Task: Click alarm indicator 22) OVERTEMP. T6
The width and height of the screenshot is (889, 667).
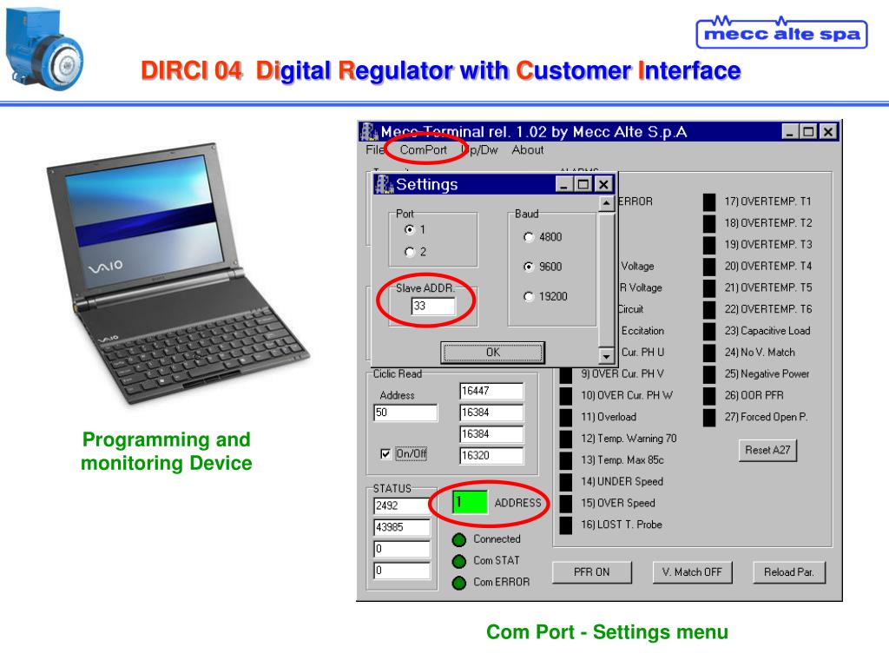Action: (x=708, y=310)
